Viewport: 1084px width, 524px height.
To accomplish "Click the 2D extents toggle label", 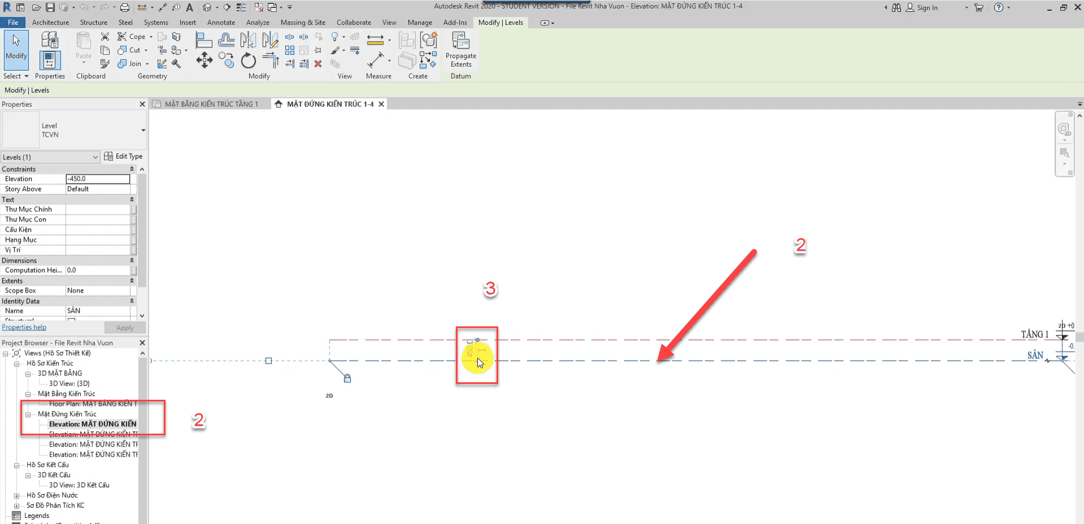I will (329, 396).
